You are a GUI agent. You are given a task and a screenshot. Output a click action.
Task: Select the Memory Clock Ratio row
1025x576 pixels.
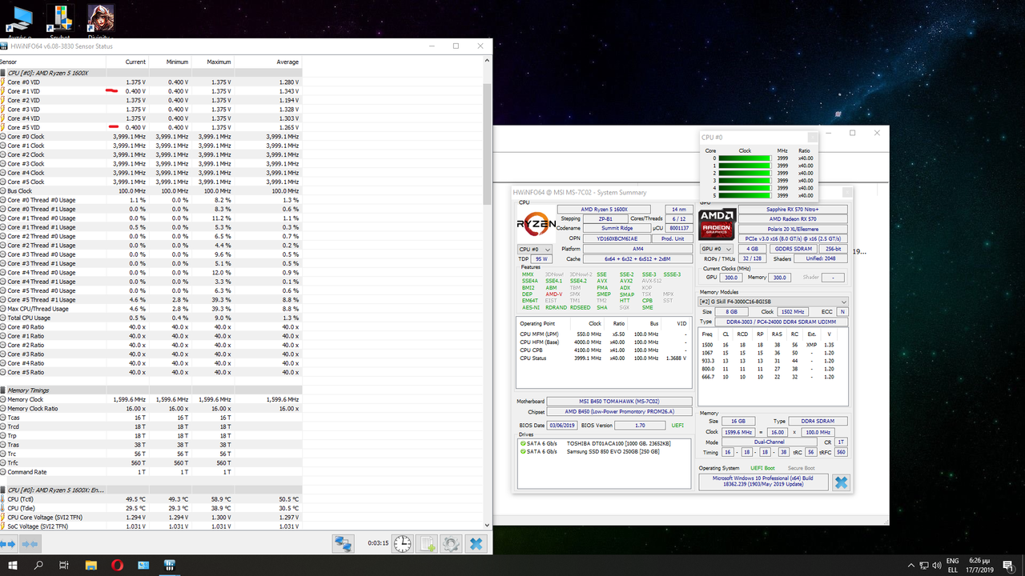(x=151, y=408)
